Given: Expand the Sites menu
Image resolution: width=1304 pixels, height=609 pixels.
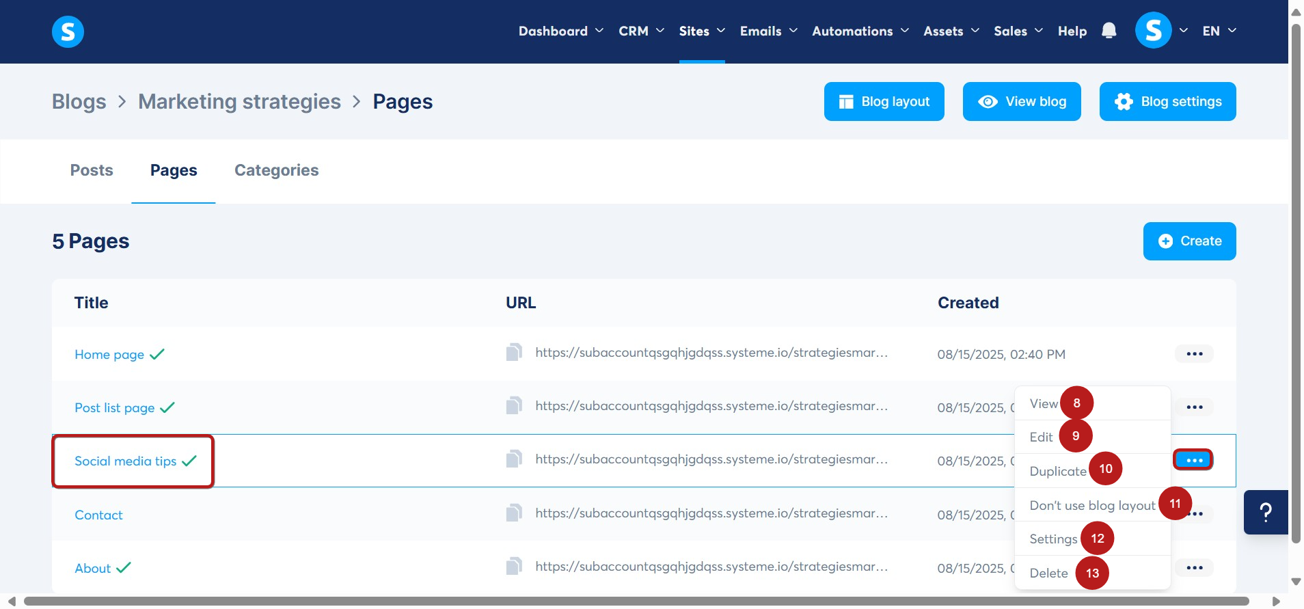Looking at the screenshot, I should point(702,31).
